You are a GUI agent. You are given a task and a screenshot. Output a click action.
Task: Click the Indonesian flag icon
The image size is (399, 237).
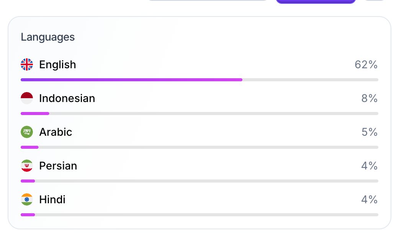click(x=27, y=98)
